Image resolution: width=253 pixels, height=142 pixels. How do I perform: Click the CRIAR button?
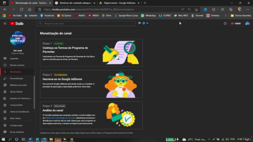point(236,24)
